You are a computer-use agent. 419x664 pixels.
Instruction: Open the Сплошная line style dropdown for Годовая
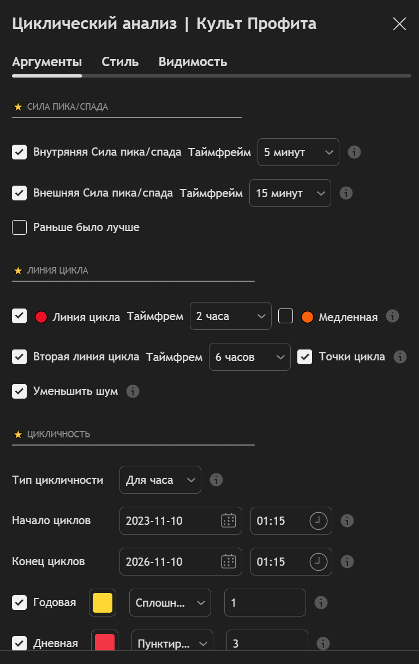click(x=170, y=602)
